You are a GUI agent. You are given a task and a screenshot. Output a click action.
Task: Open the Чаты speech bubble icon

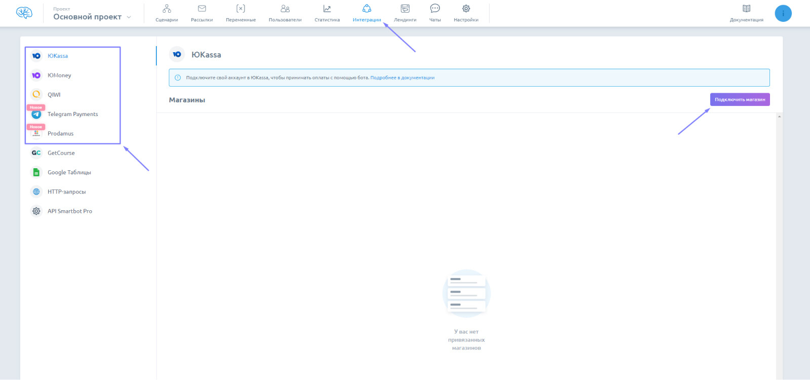coord(435,9)
